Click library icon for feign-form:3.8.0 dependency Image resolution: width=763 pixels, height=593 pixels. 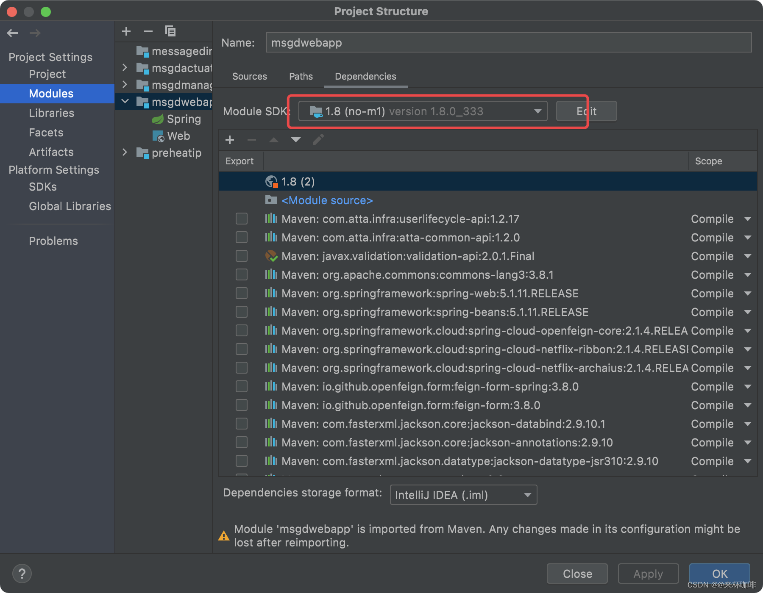[271, 405]
